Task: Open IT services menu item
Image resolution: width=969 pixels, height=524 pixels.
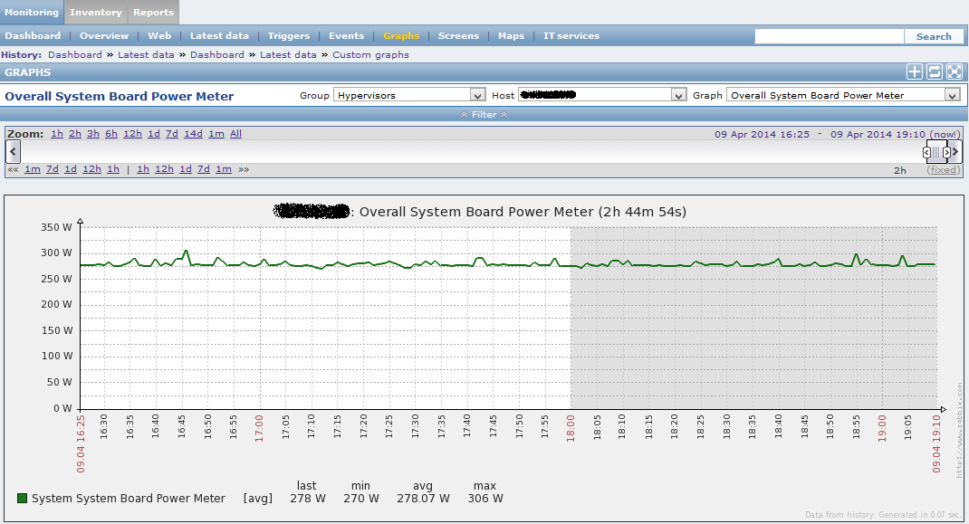Action: click(x=571, y=36)
